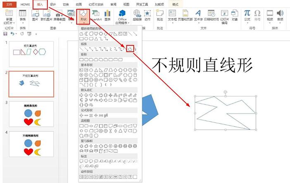Select the sun shape in basic shapes
The width and height of the screenshot is (290, 183).
tap(125, 80)
